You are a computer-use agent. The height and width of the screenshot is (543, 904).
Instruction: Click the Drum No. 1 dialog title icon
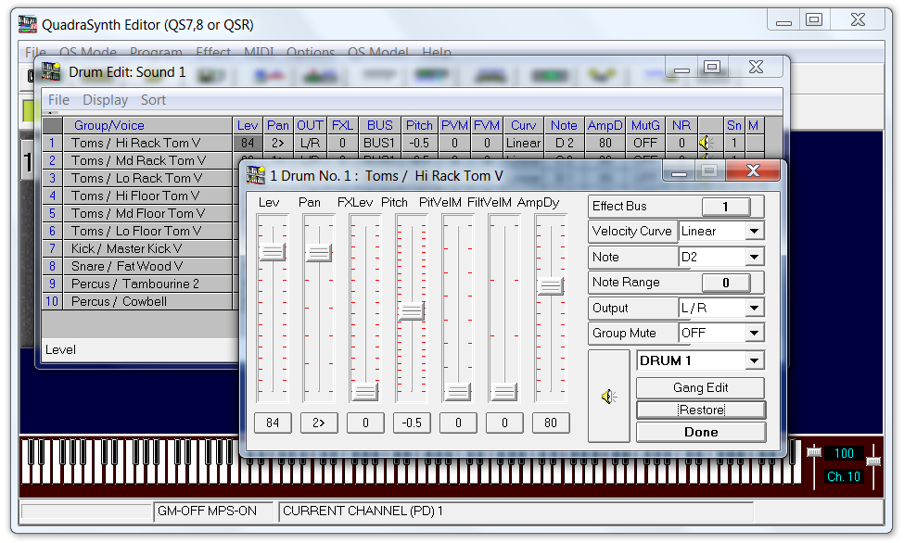coord(255,175)
